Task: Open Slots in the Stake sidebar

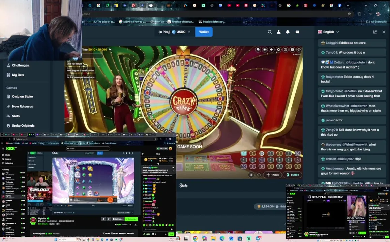Action: 13,116
